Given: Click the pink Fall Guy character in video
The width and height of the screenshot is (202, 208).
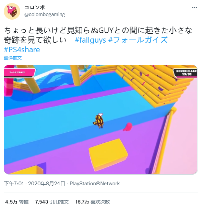Looking at the screenshot, I should [128, 127].
